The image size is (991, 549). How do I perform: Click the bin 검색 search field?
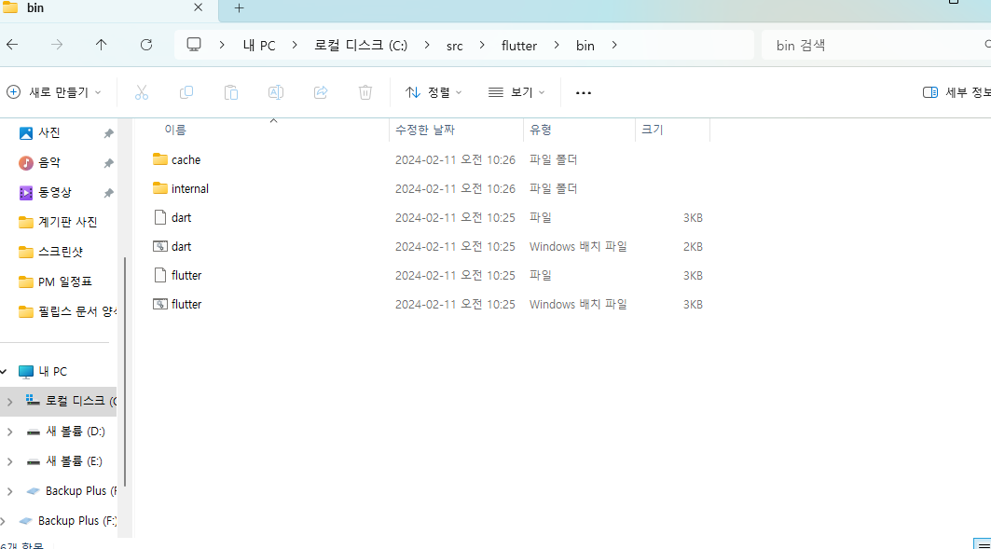tap(875, 46)
